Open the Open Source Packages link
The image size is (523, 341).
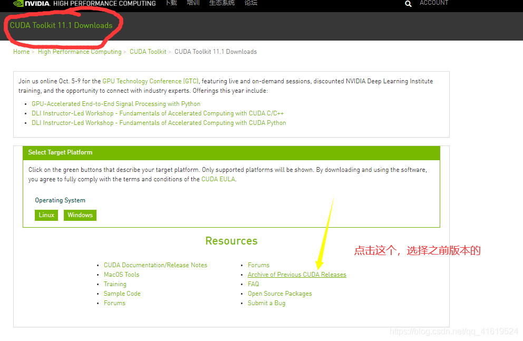pyautogui.click(x=280, y=294)
